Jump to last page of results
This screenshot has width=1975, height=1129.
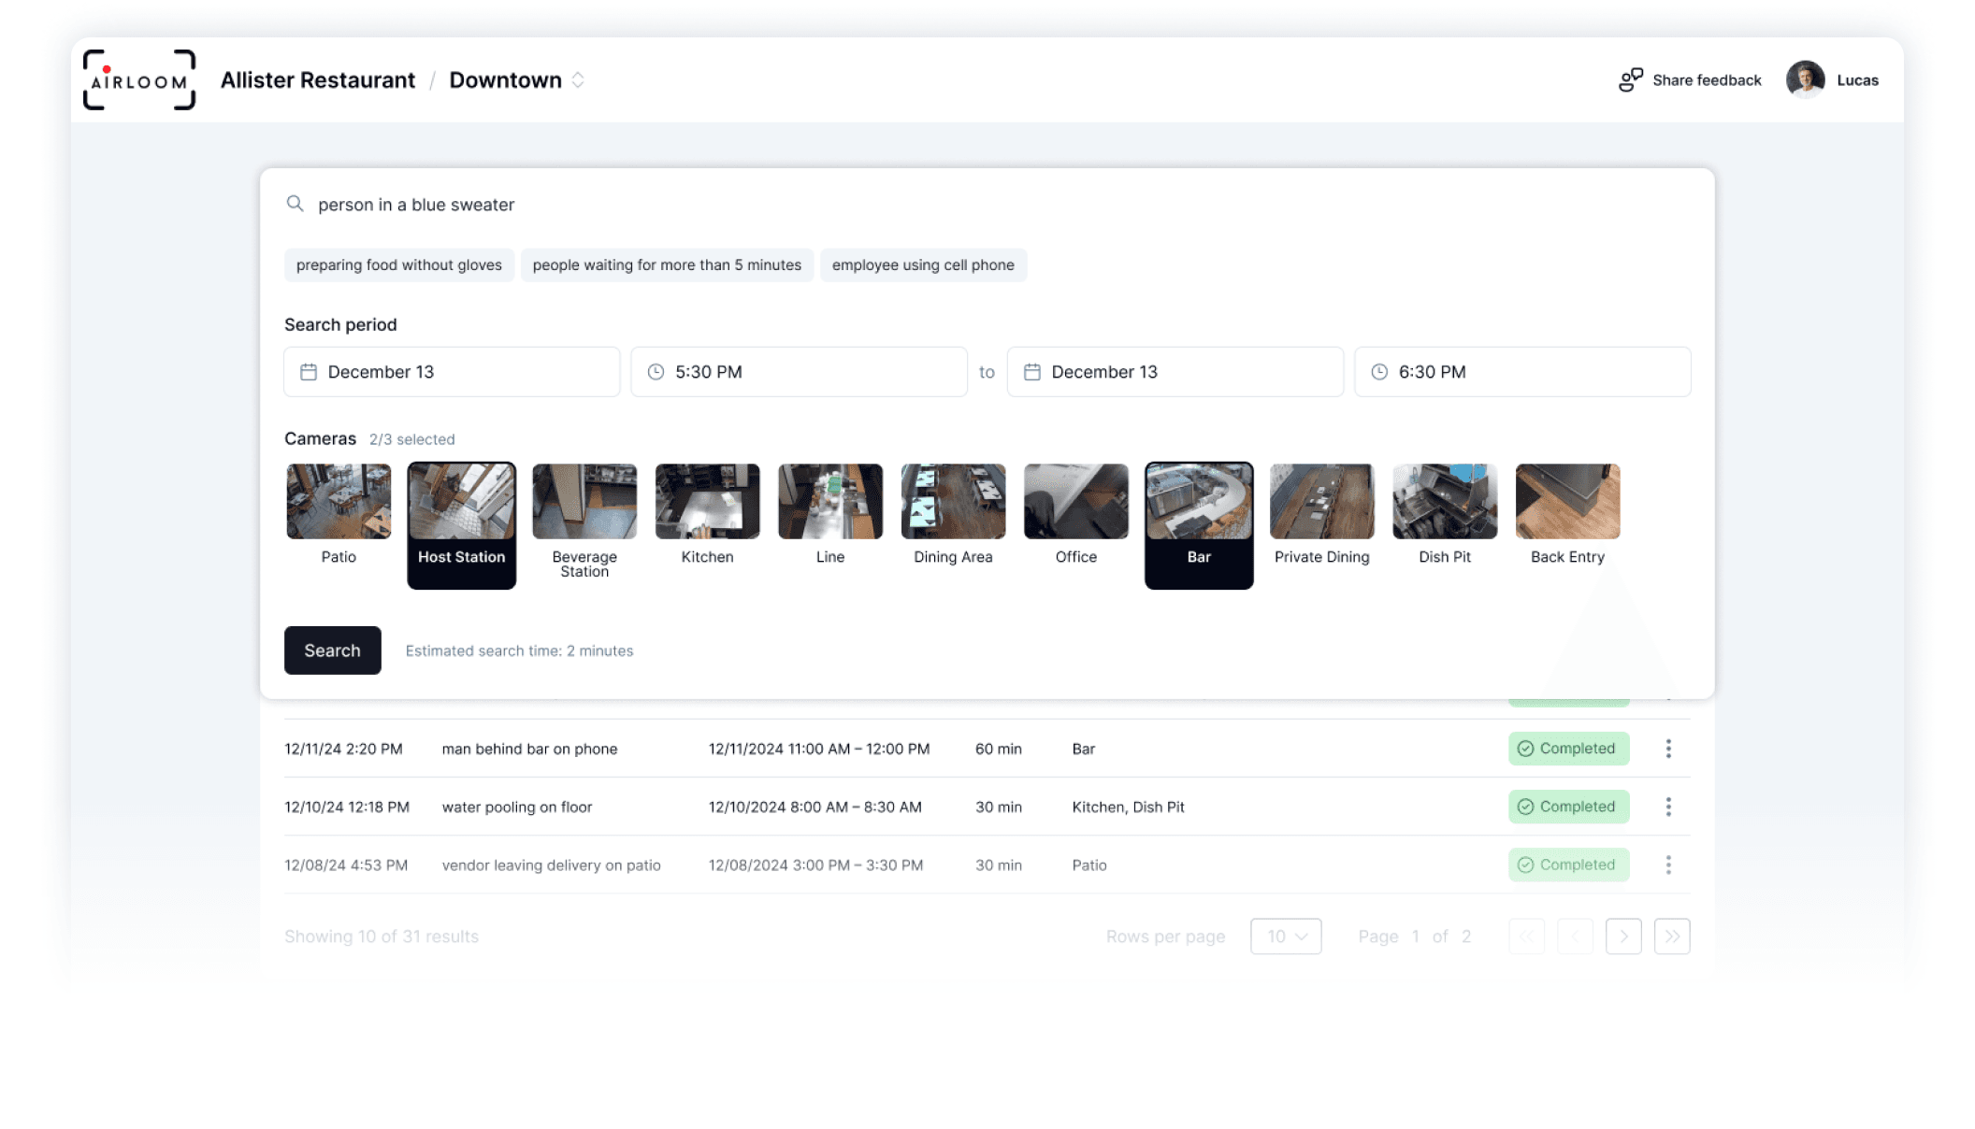point(1672,936)
